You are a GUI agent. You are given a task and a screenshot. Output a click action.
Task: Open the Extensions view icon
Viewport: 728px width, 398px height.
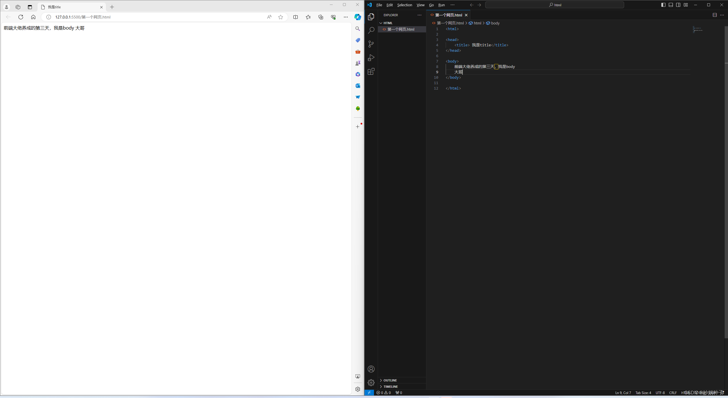pyautogui.click(x=371, y=71)
